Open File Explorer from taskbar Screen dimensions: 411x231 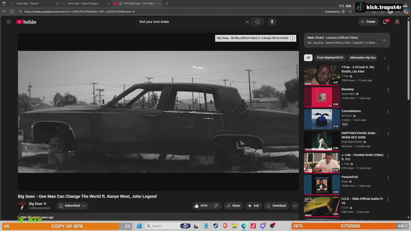click(234, 226)
